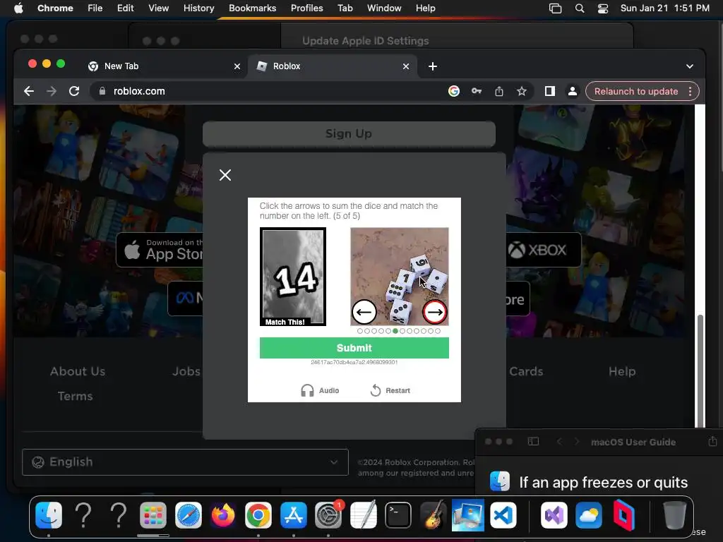This screenshot has height=542, width=723.
Task: Click the screen mirroring menu bar icon
Action: (x=555, y=8)
